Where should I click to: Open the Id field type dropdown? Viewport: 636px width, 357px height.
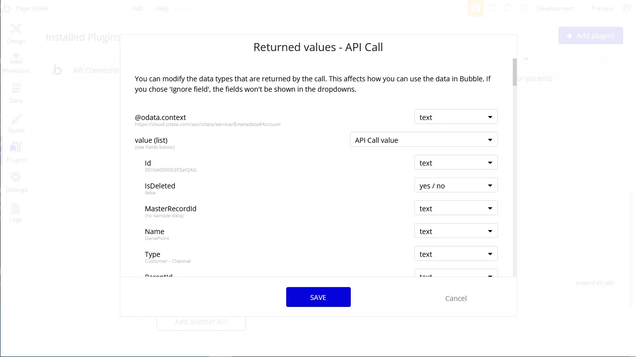pos(456,163)
